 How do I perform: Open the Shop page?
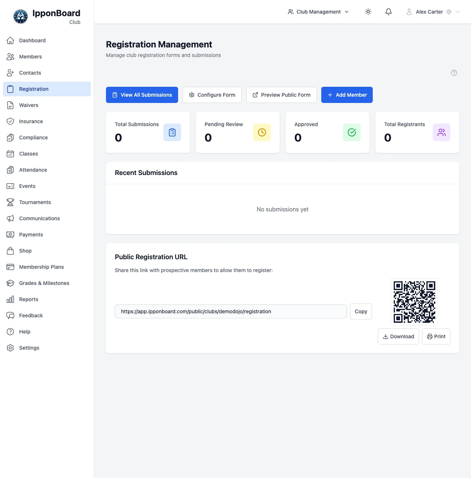coord(47,251)
